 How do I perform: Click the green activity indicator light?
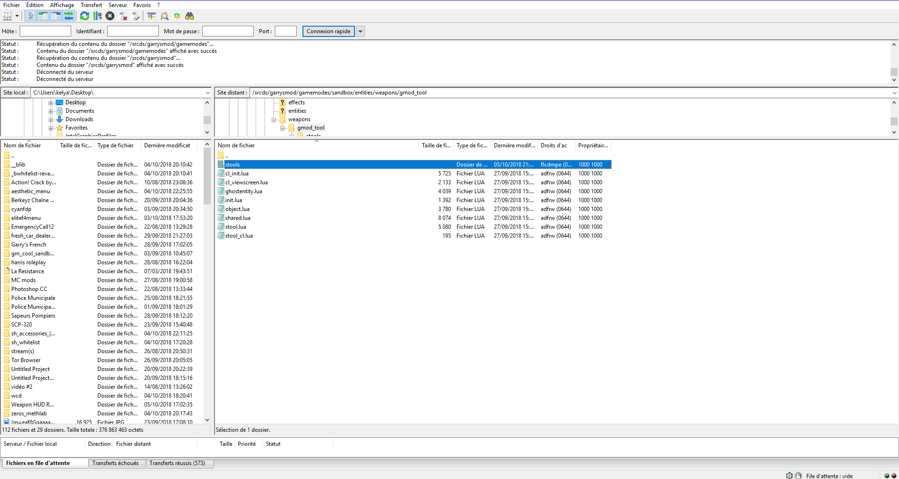point(886,475)
